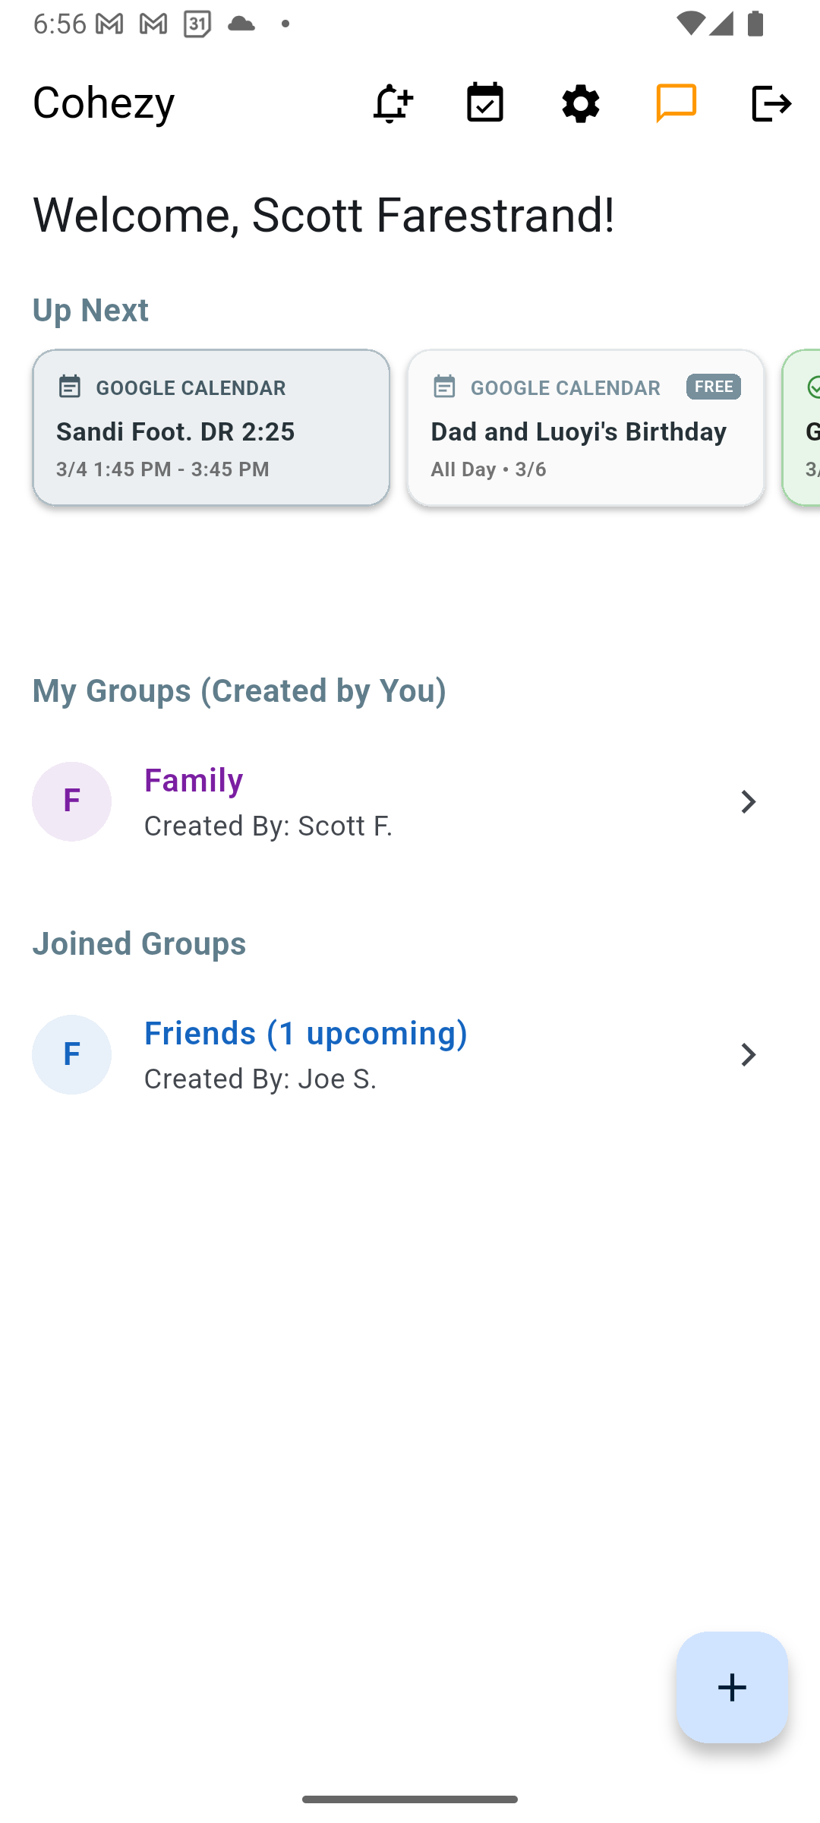Open Dad and Luoyi's Birthday event card
The height and width of the screenshot is (1823, 820).
[x=585, y=428]
